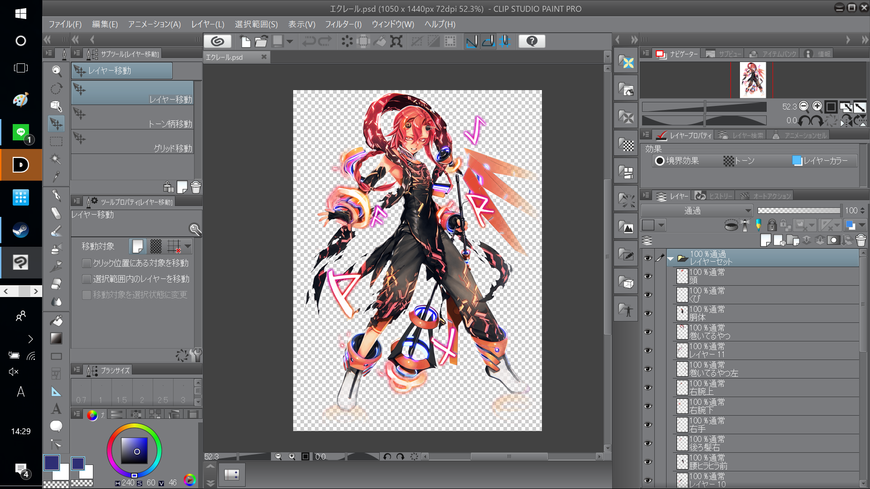870x489 pixels.
Task: Delete sub tool with trash icon
Action: click(x=196, y=187)
